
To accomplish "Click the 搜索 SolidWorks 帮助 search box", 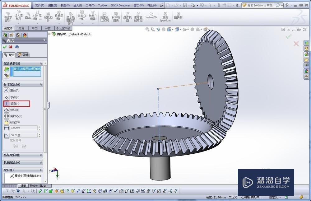I will (x=260, y=5).
